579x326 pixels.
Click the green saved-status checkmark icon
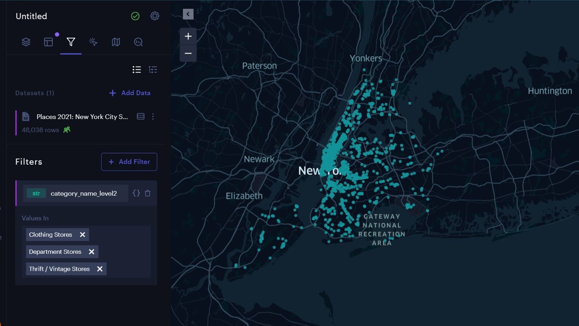click(x=135, y=16)
